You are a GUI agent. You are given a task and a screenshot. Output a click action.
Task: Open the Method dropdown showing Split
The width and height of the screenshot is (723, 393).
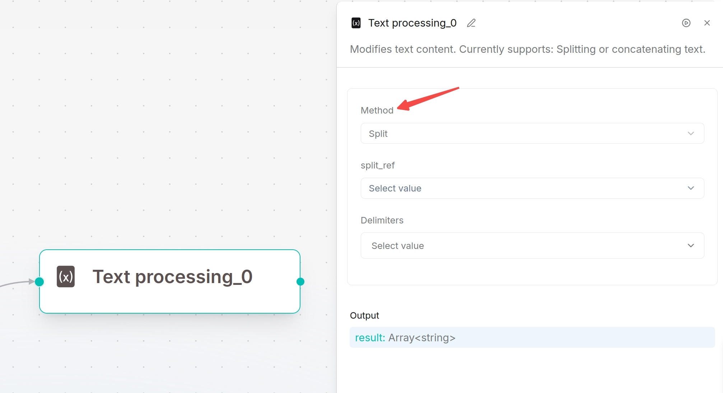[x=532, y=133]
